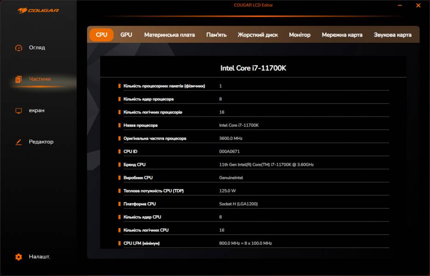This screenshot has height=276, width=430.
Task: Switch to the GPU tab
Action: [x=126, y=35]
